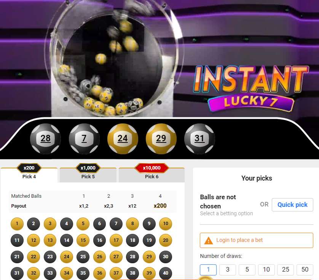
Task: Click Login to place a bet
Action: tap(256, 240)
